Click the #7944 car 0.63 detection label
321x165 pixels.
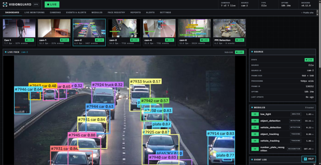[100, 106]
